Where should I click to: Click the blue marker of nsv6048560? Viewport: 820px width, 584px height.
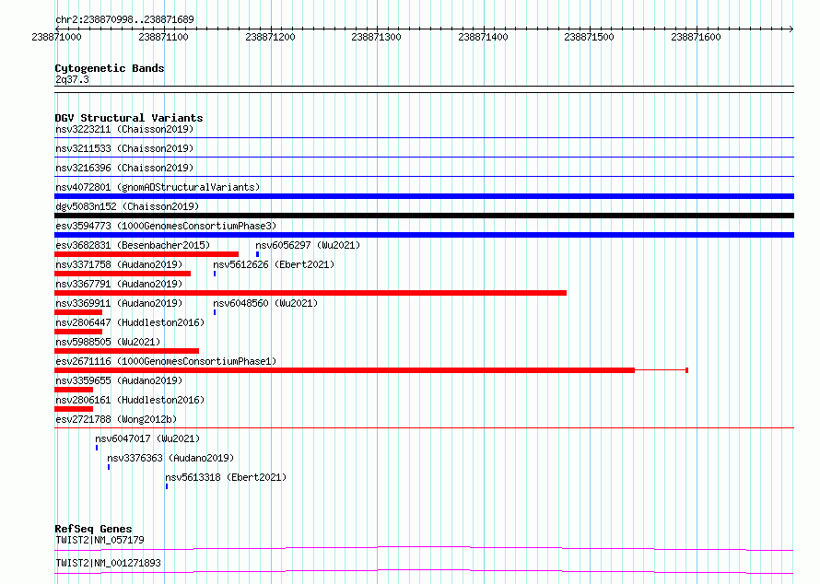point(215,312)
